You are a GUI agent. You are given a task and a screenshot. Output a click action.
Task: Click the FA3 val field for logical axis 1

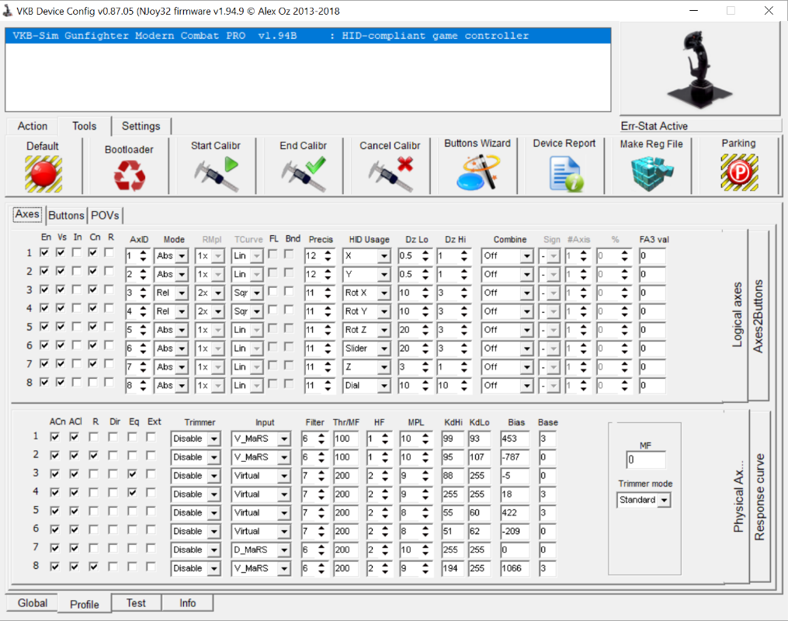pos(652,255)
